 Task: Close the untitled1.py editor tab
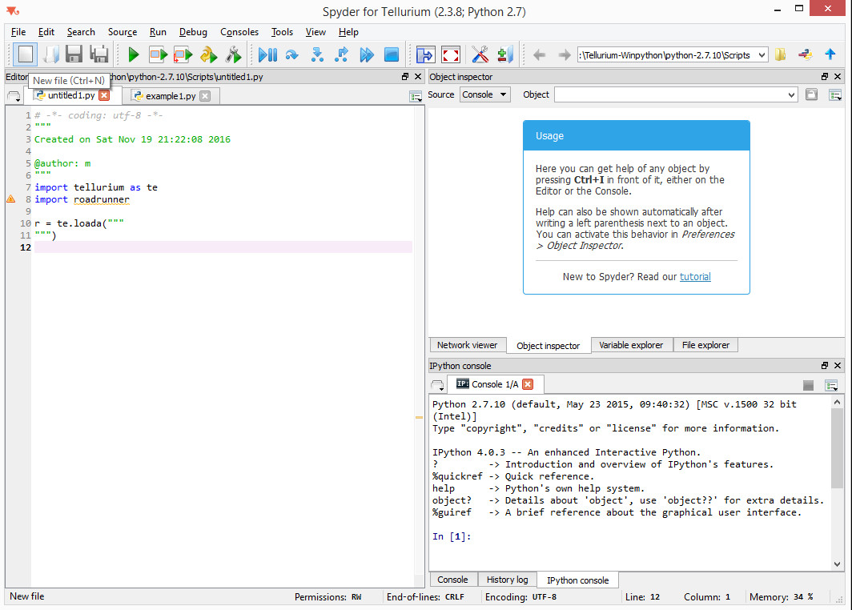point(104,95)
